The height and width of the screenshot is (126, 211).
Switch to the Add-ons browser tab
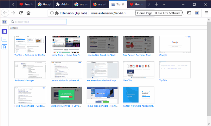(63, 4)
